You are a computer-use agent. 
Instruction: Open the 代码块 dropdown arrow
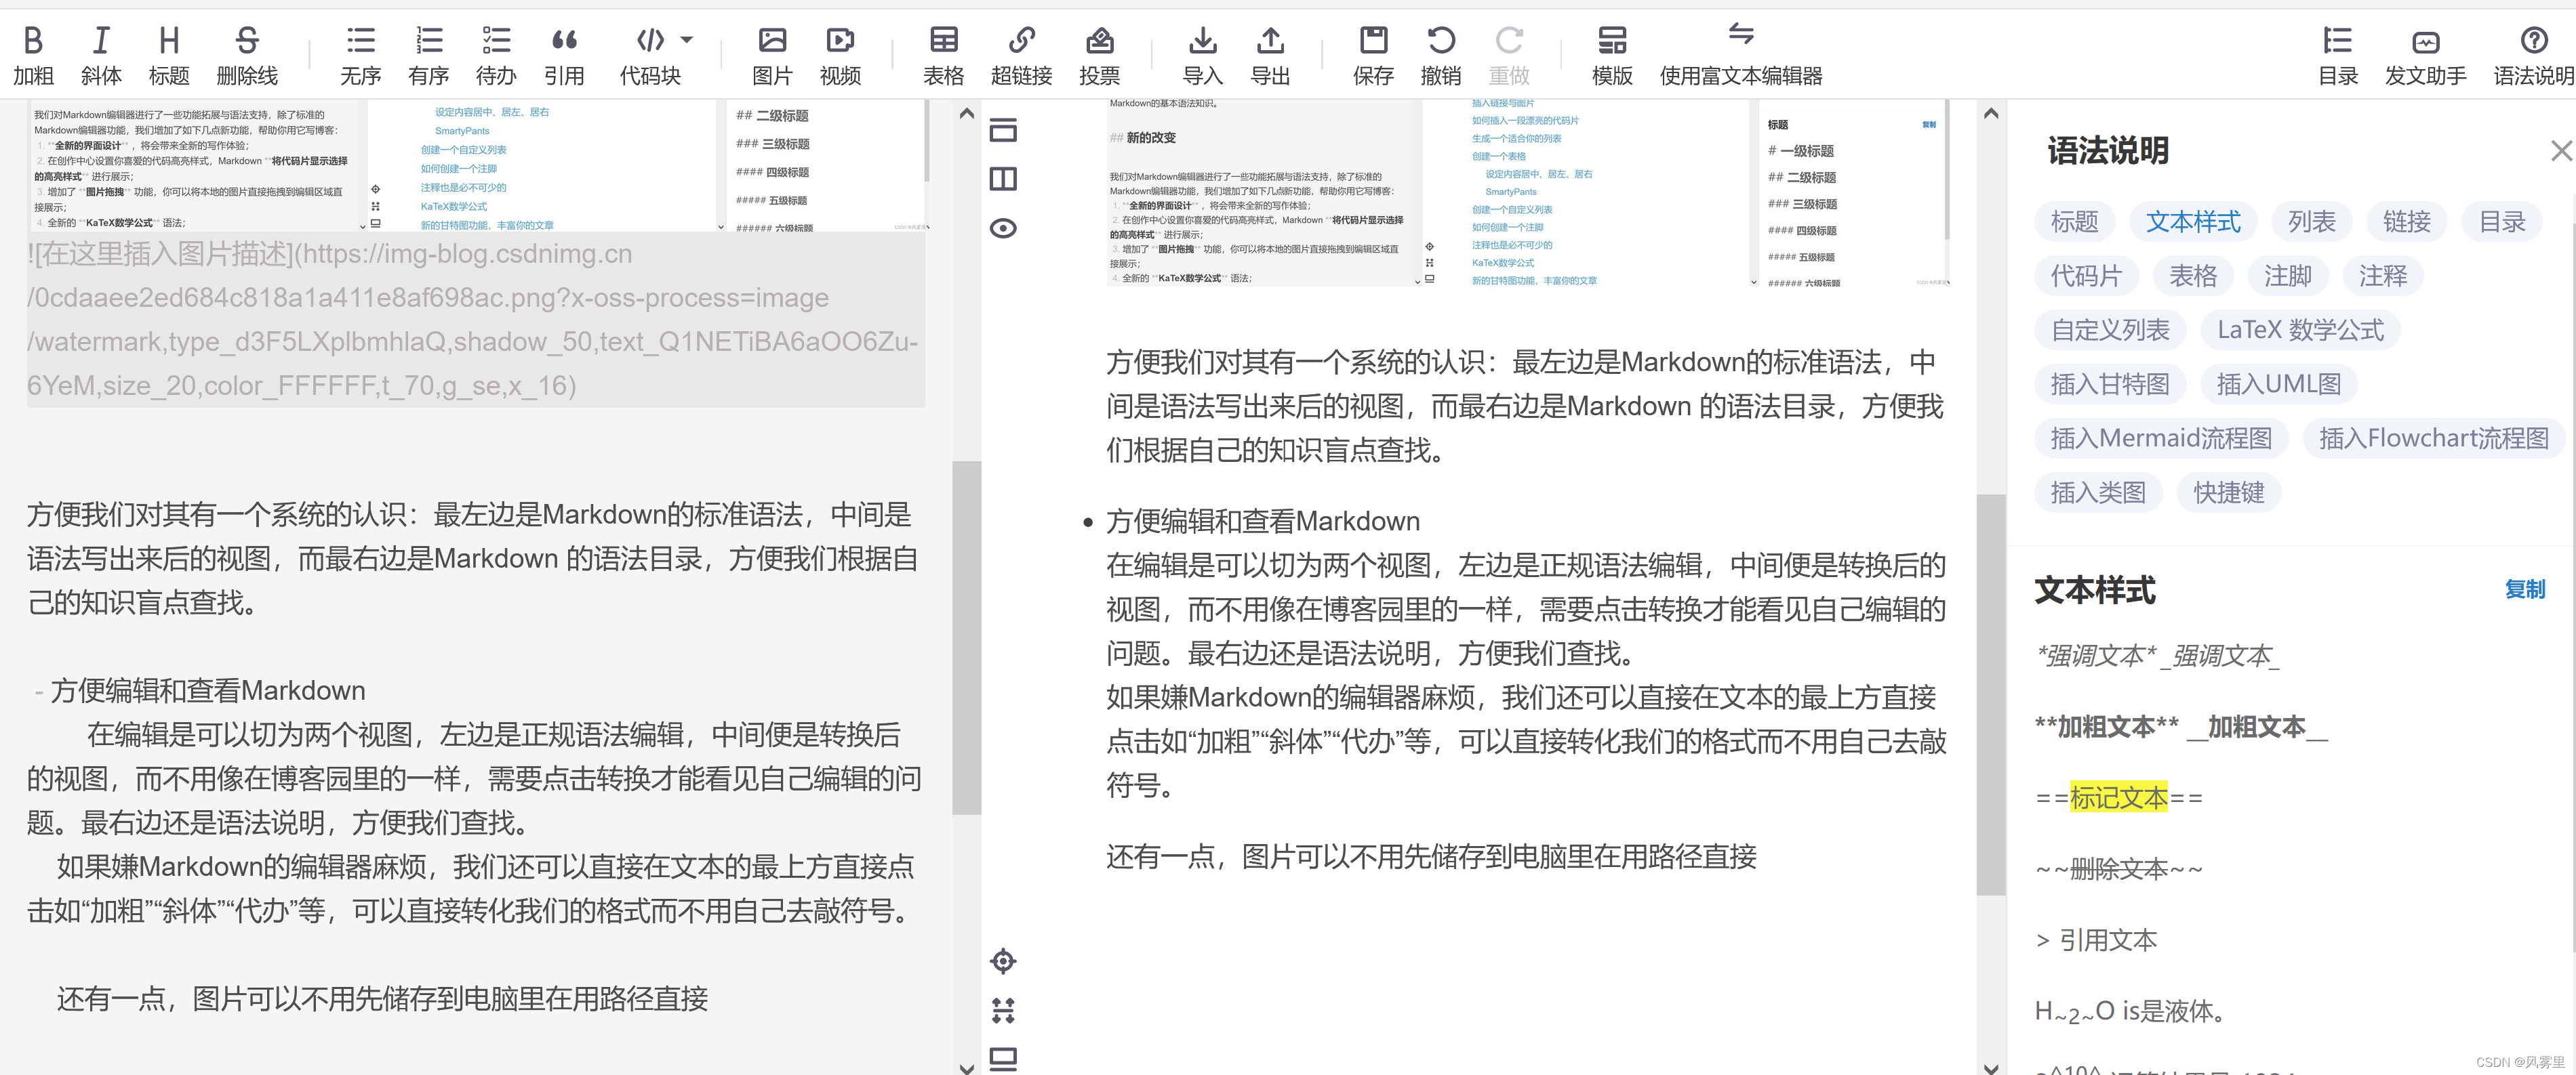(x=687, y=40)
